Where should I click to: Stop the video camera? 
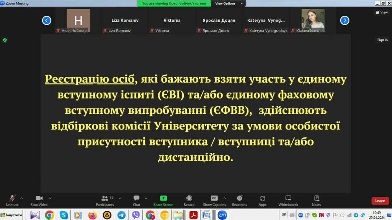click(x=39, y=200)
